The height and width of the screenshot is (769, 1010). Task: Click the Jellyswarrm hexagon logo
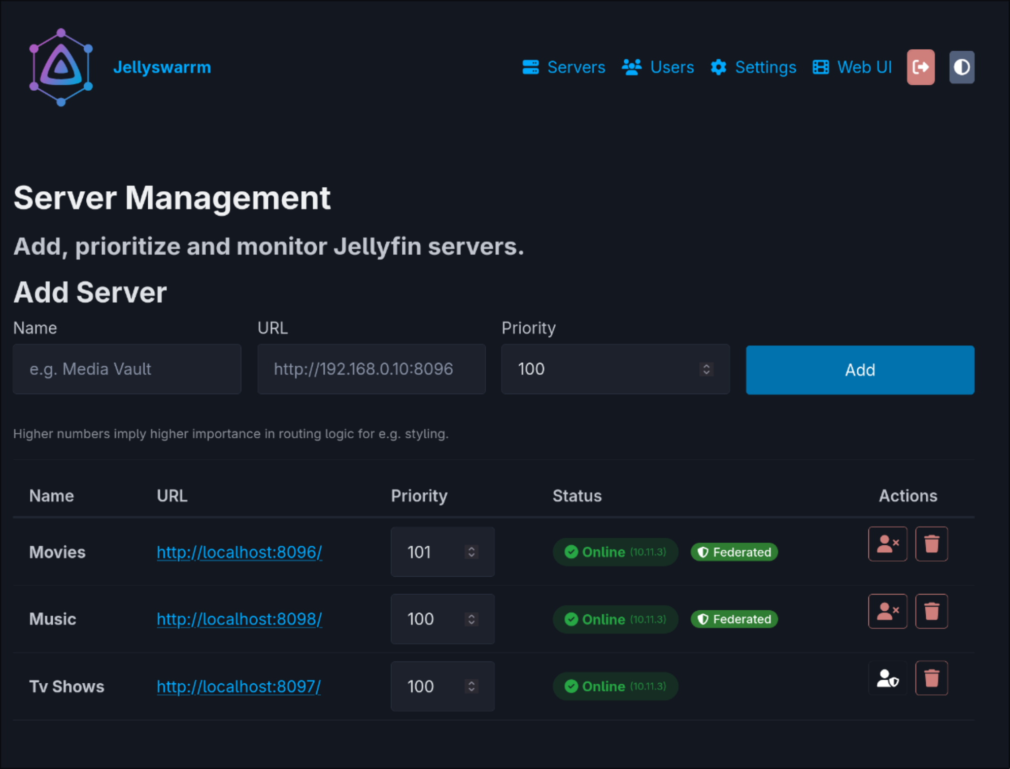(61, 67)
